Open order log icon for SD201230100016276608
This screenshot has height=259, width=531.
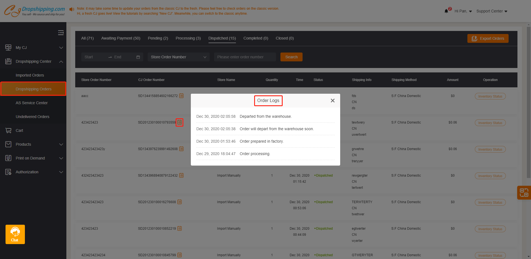point(179,202)
